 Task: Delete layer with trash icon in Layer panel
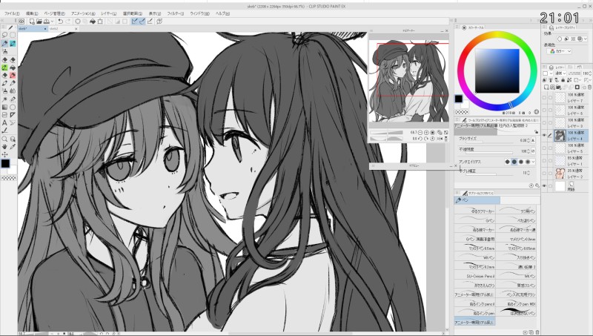tap(589, 87)
